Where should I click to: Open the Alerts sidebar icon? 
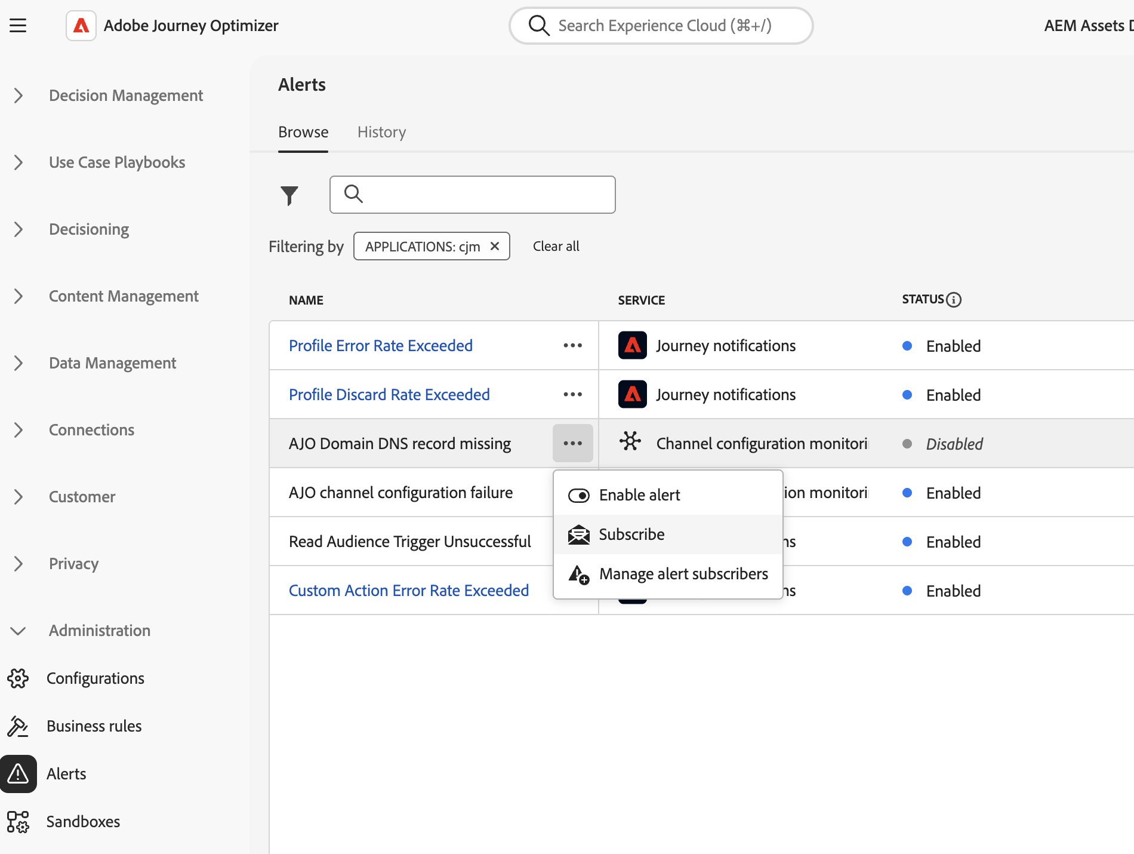coord(19,774)
